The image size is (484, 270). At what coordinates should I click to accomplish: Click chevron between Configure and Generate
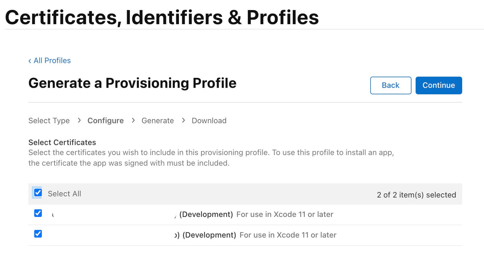(133, 120)
